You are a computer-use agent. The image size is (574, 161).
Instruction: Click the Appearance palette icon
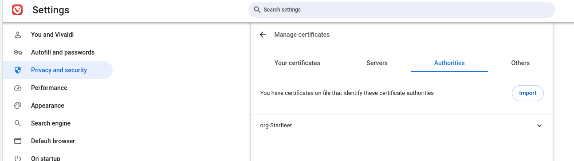click(18, 106)
